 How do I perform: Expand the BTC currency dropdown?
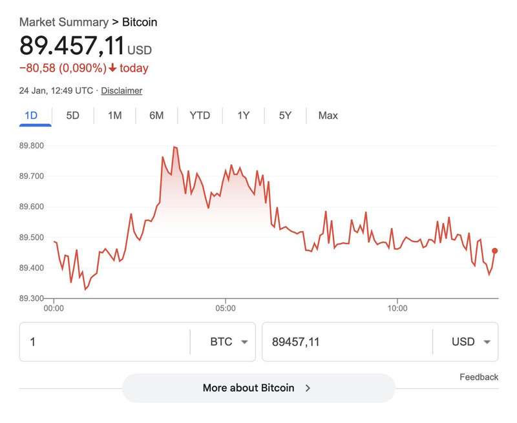(229, 342)
